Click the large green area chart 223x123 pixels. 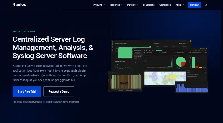pyautogui.click(x=125, y=53)
